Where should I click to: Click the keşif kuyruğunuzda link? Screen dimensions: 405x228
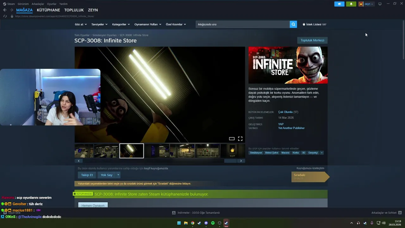coord(156,168)
